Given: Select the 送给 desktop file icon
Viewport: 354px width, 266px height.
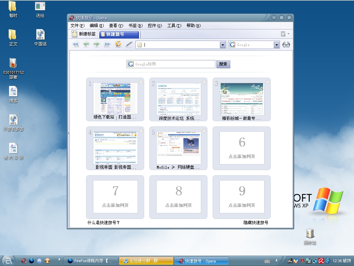Looking at the screenshot, I should (x=40, y=9).
